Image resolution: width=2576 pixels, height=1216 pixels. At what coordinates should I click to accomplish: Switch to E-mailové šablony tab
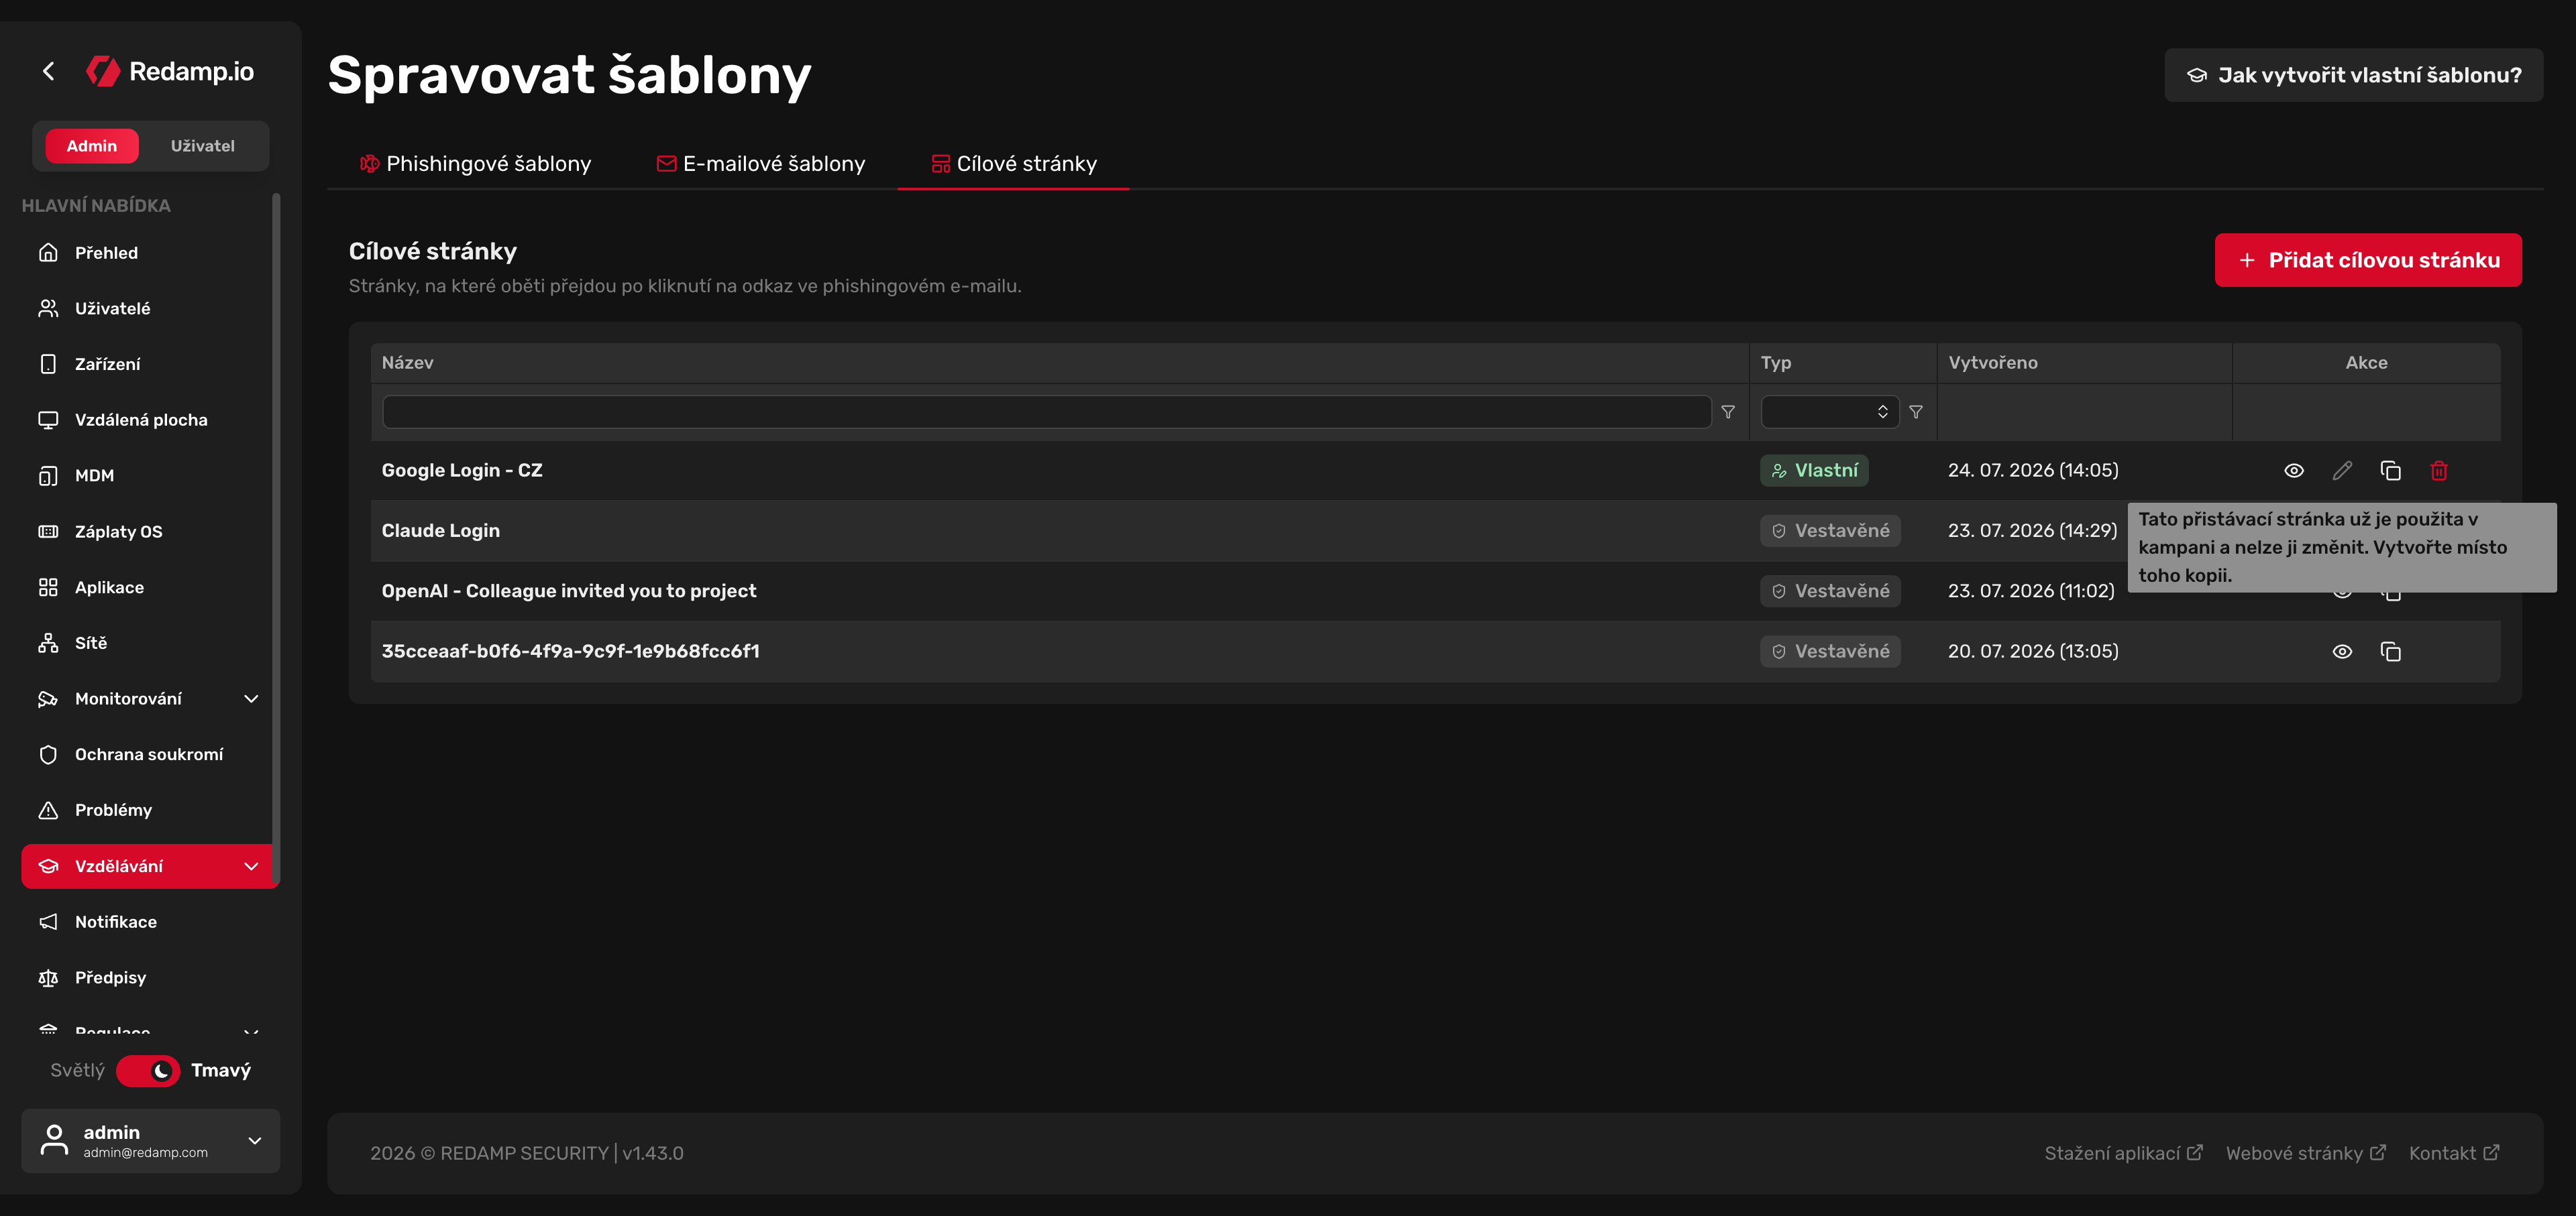click(760, 164)
